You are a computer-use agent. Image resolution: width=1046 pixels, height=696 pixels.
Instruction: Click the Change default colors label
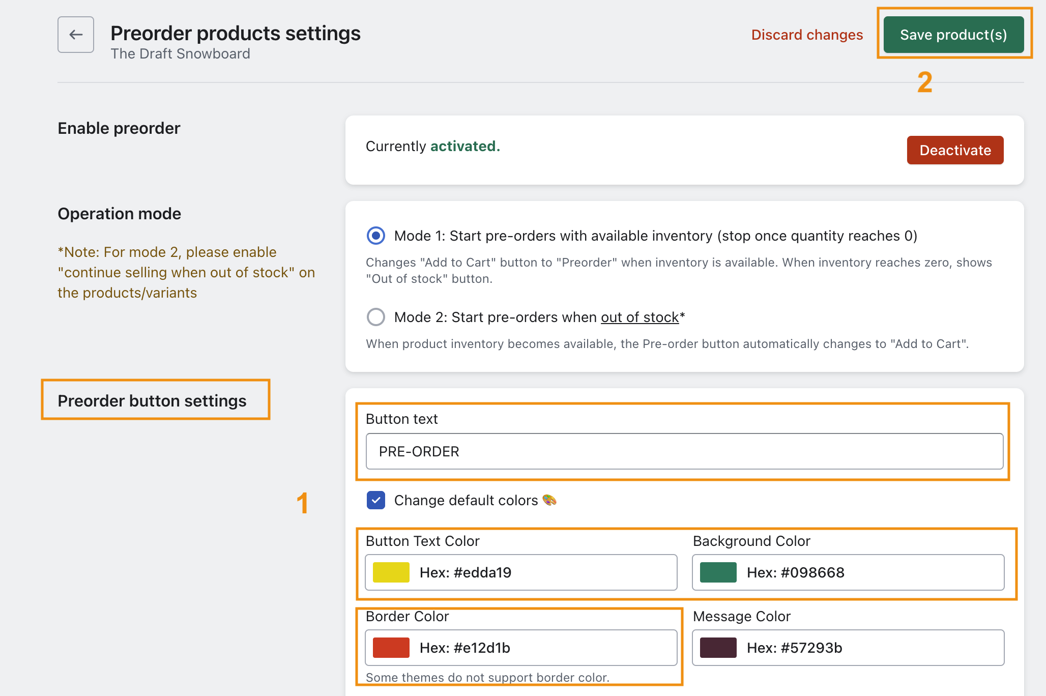click(x=466, y=500)
